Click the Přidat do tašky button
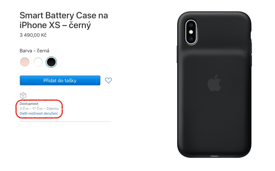Viewport: 275px width, 171px height. coord(60,80)
